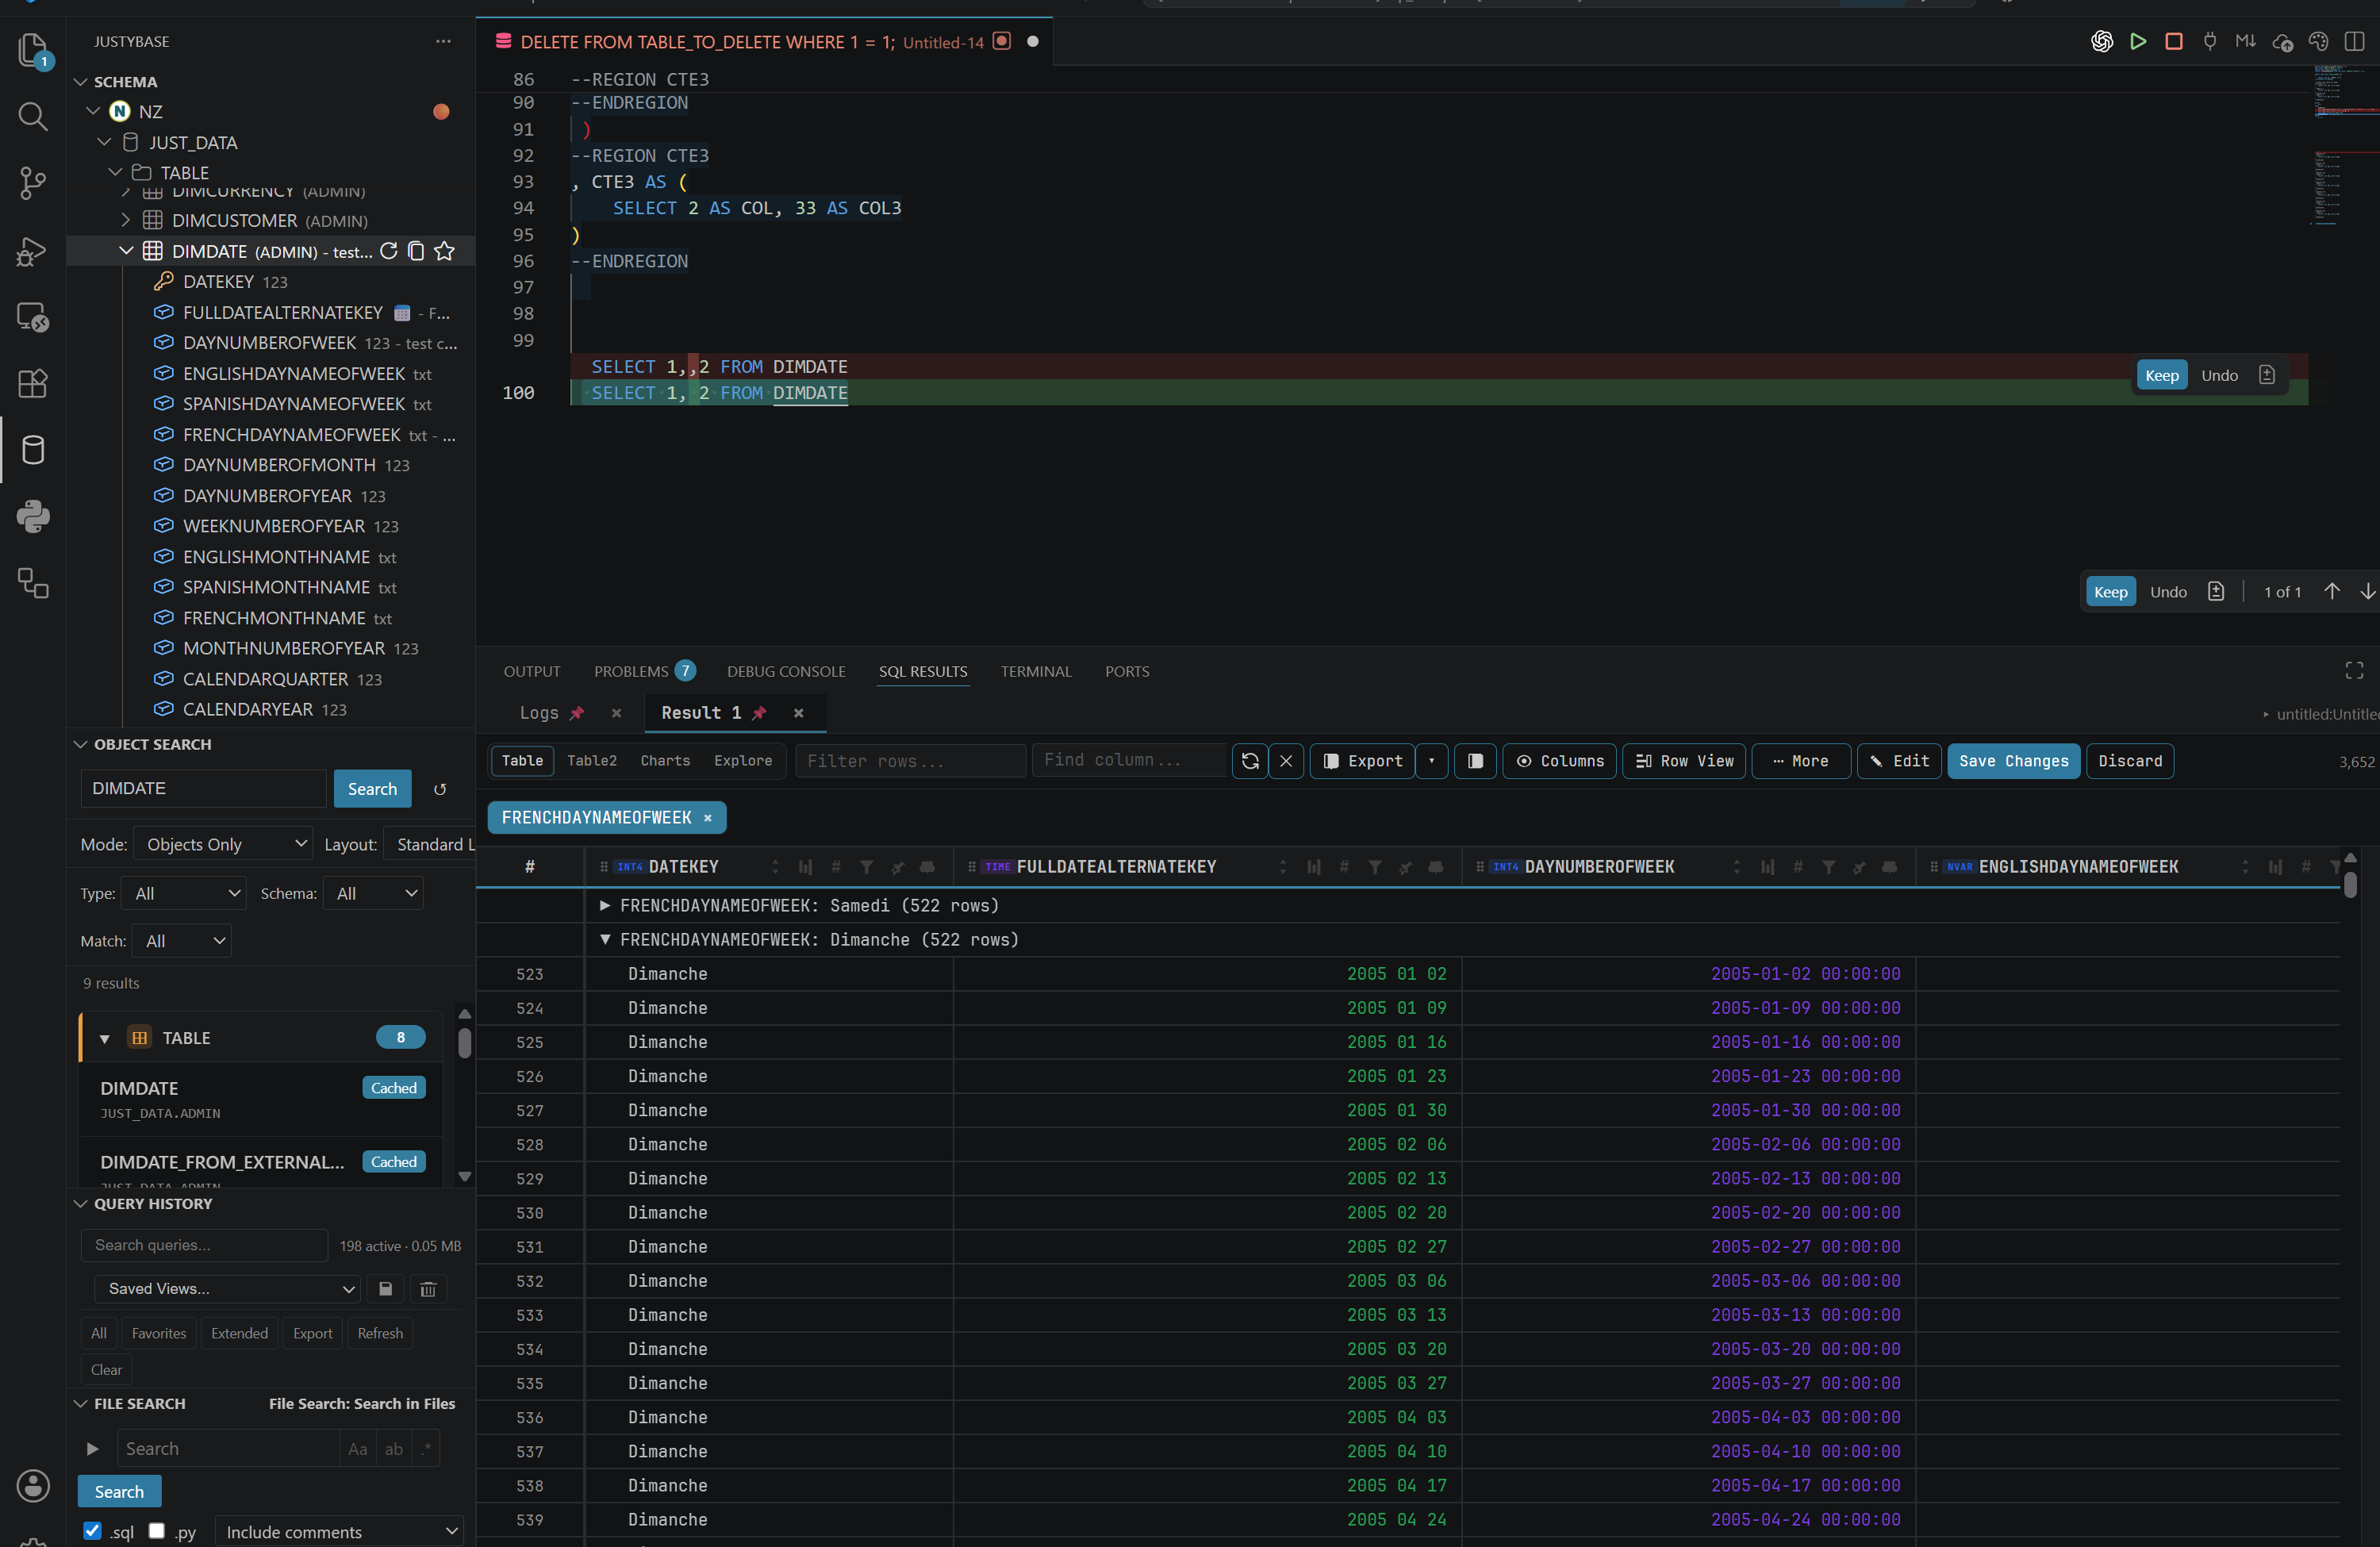Run the SQL query with green play icon

[x=2138, y=41]
